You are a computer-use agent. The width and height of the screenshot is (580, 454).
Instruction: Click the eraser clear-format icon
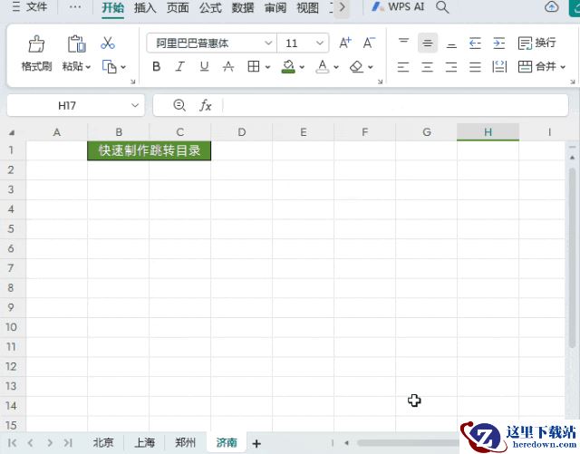356,66
